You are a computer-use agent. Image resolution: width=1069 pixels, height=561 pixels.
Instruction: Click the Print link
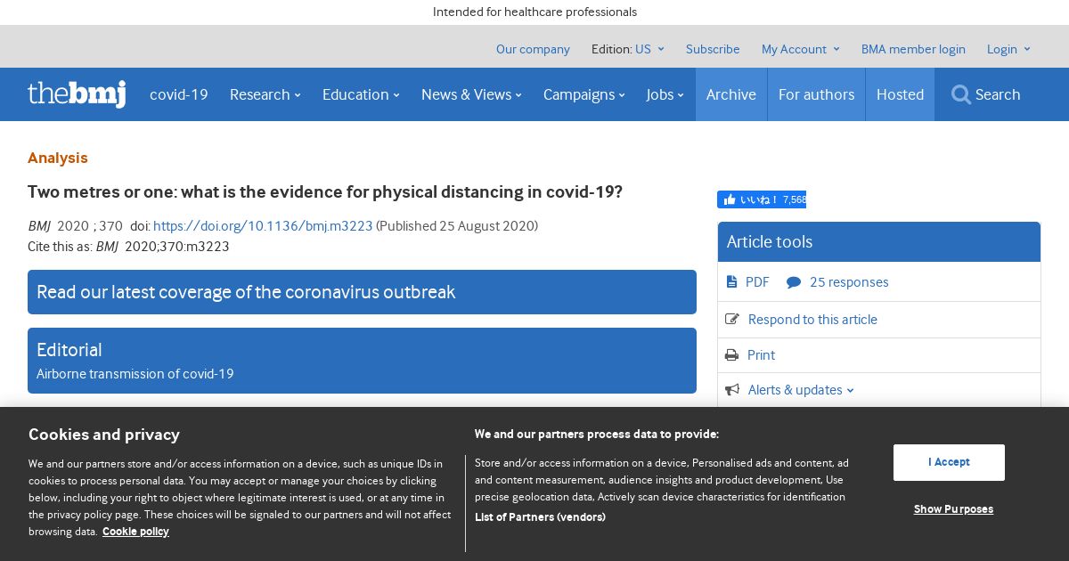point(761,355)
